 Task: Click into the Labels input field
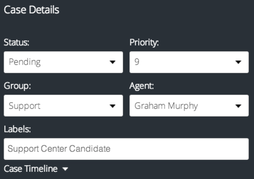coord(127,149)
